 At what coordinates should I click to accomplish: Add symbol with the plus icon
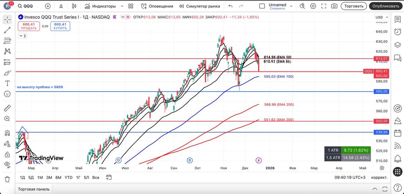tap(48, 6)
